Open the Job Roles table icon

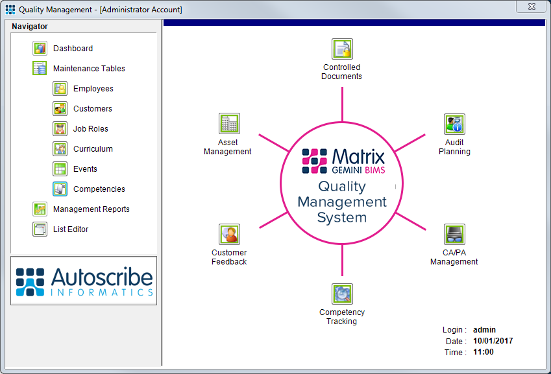[x=60, y=128]
